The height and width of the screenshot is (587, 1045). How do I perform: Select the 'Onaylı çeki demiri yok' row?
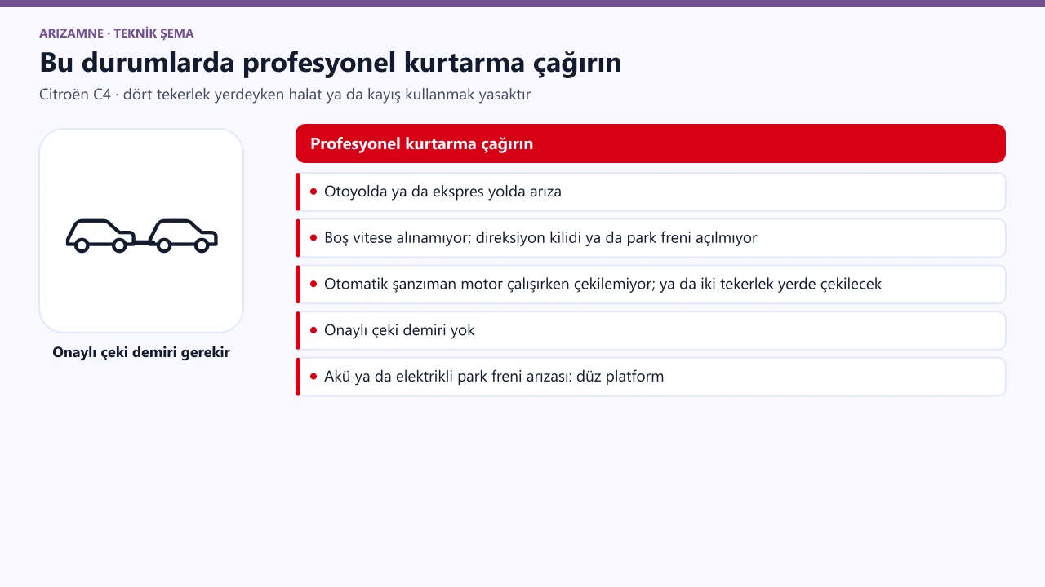(x=651, y=330)
